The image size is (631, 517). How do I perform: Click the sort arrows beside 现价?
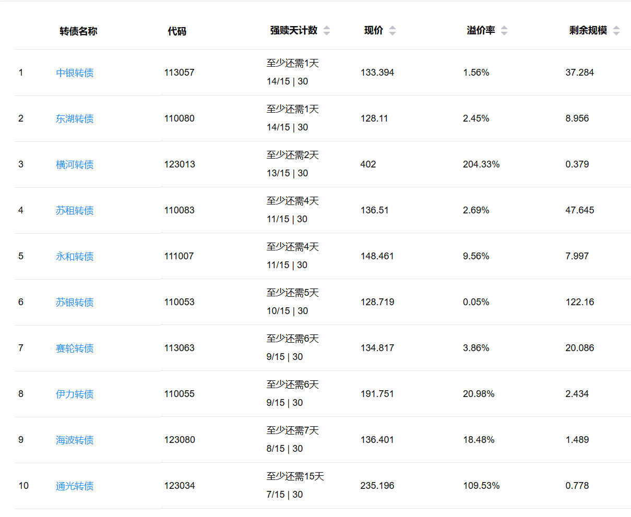[x=392, y=31]
